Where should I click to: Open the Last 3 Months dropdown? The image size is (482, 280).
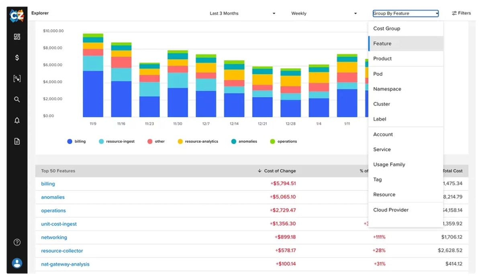pyautogui.click(x=242, y=13)
